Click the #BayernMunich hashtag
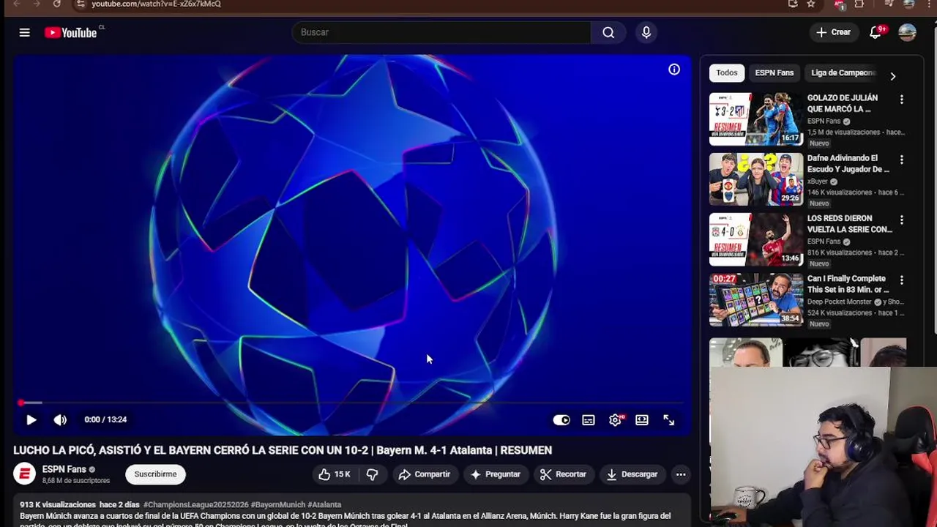 [x=277, y=504]
